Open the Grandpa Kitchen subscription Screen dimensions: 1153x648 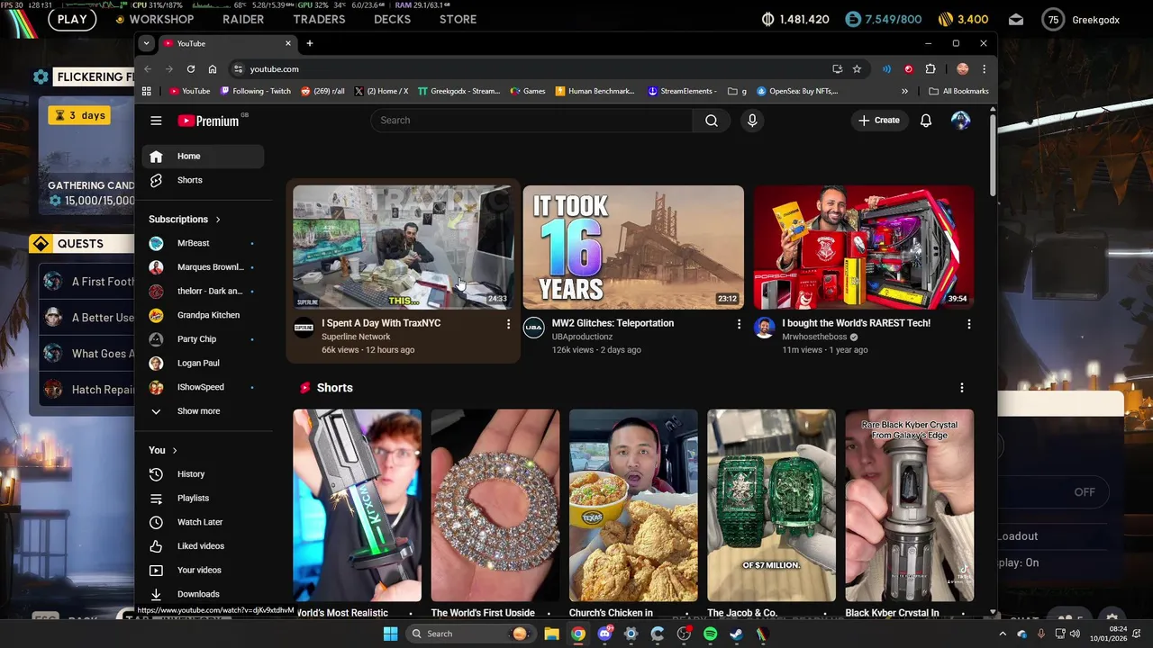[x=203, y=315]
